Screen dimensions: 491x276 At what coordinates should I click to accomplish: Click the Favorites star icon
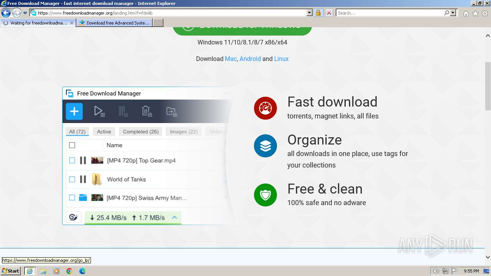click(x=475, y=13)
